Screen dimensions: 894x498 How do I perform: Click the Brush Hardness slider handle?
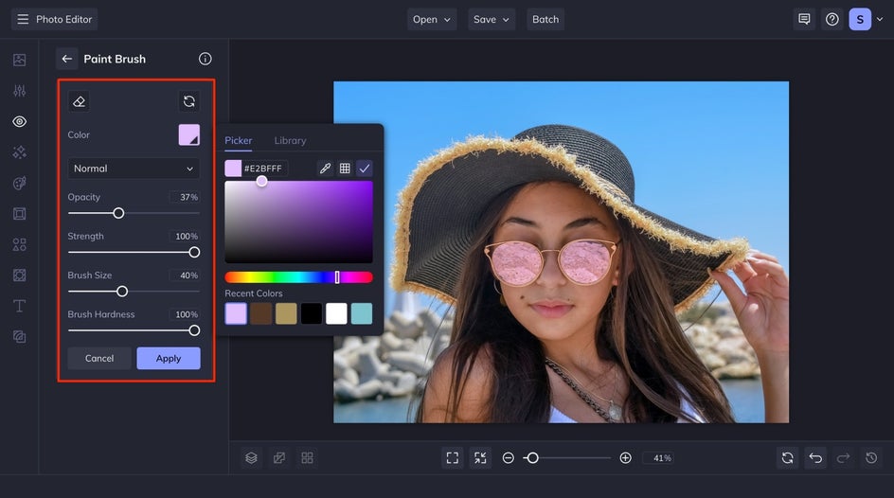pos(194,330)
